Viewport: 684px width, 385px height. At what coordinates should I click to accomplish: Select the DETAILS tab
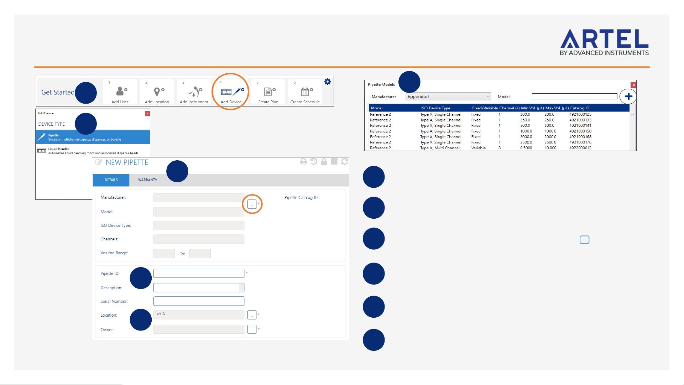(x=111, y=180)
